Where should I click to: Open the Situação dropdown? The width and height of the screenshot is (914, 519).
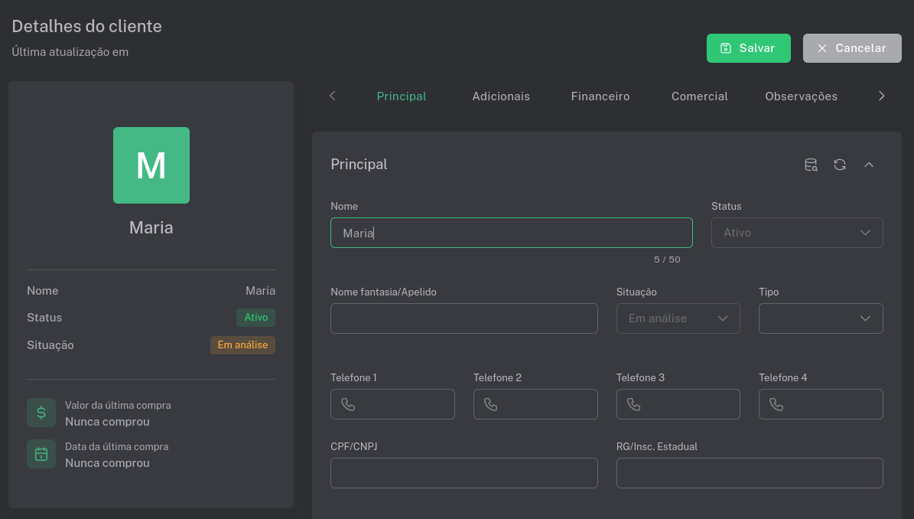(678, 318)
